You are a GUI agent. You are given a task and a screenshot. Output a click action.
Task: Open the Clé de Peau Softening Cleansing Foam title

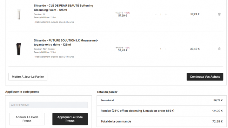[x=63, y=8]
